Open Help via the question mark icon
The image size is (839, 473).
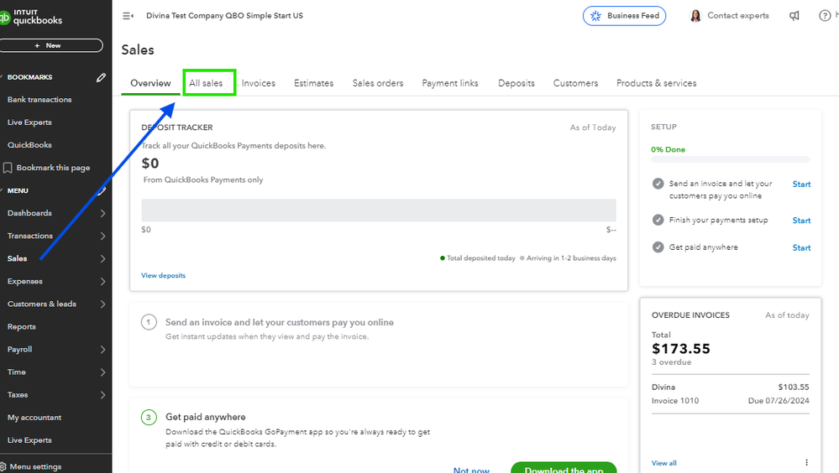click(x=825, y=16)
